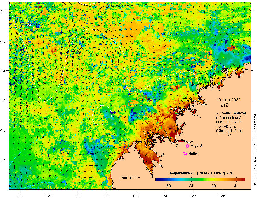Click longitude axis label 120

coord(49,196)
